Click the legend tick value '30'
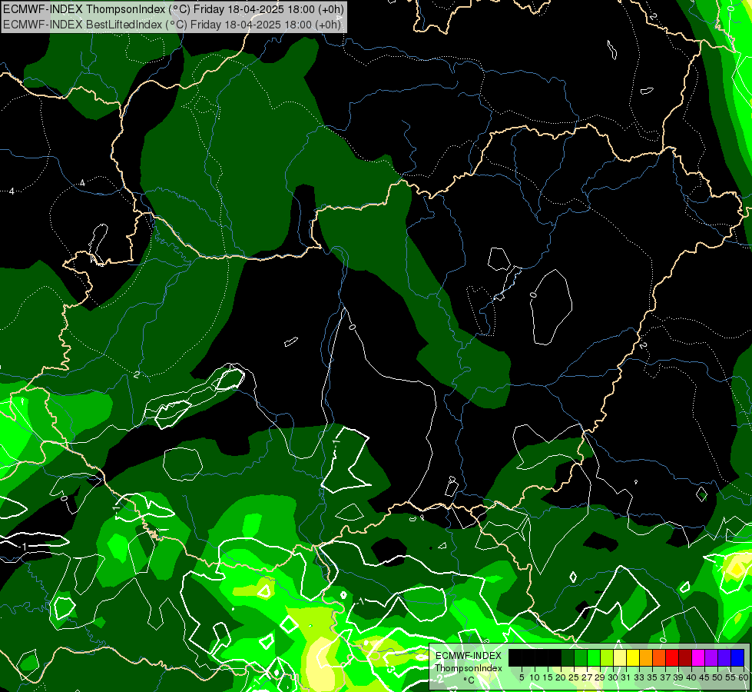The height and width of the screenshot is (692, 752). (x=614, y=677)
